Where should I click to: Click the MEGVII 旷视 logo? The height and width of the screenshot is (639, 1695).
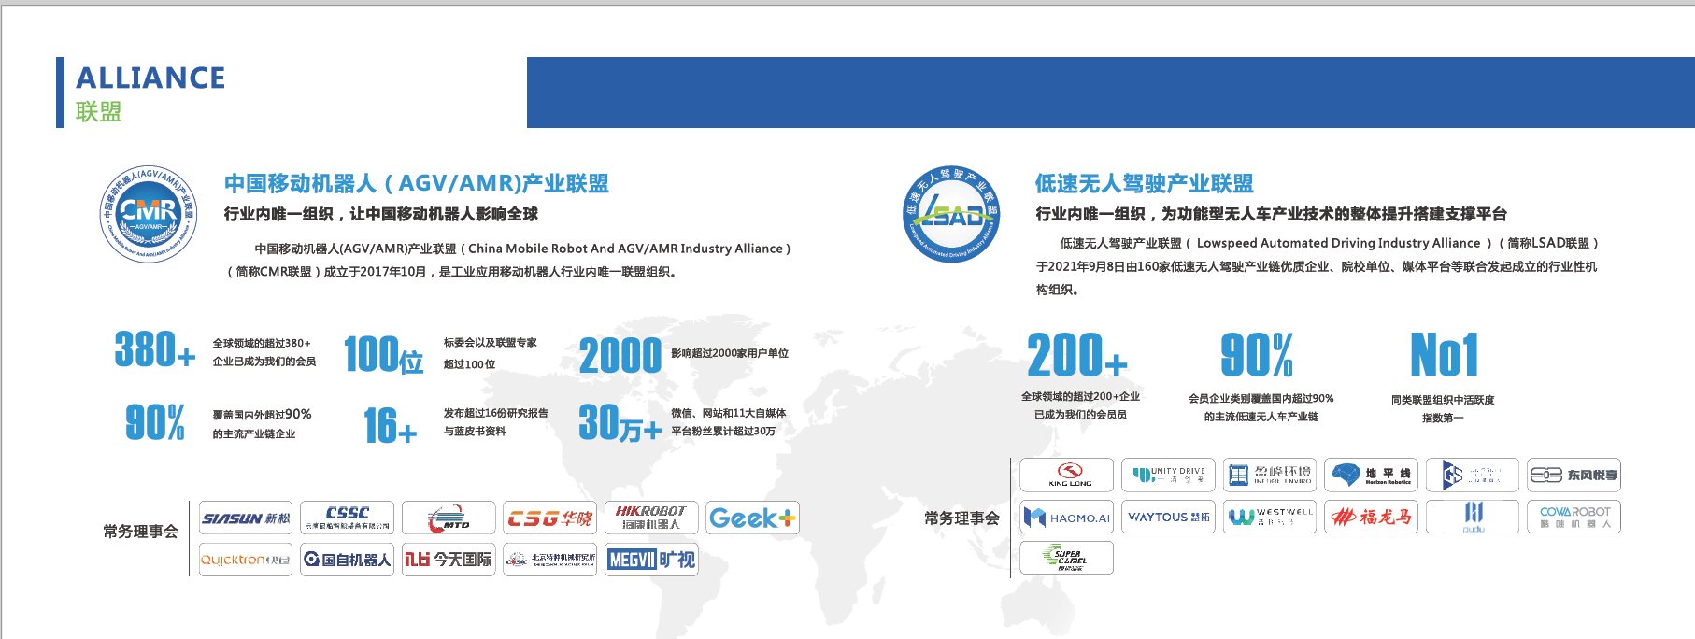pos(651,560)
